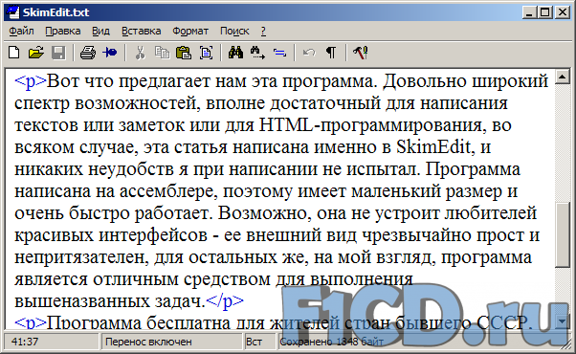Maximize the SkimEdit window
The image size is (576, 354).
click(x=544, y=12)
